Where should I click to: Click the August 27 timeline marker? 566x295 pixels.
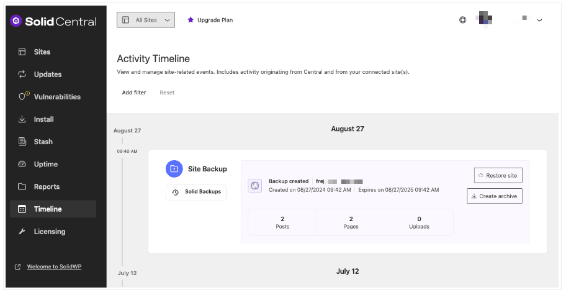tap(127, 130)
